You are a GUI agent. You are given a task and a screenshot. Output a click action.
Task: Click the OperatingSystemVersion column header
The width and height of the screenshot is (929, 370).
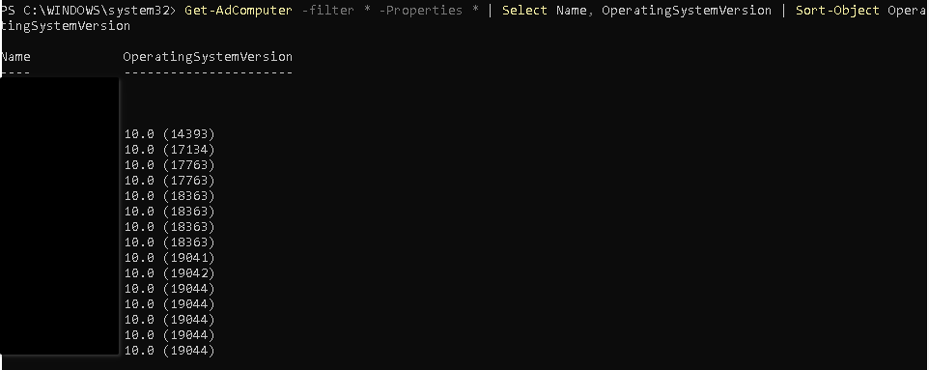point(208,57)
